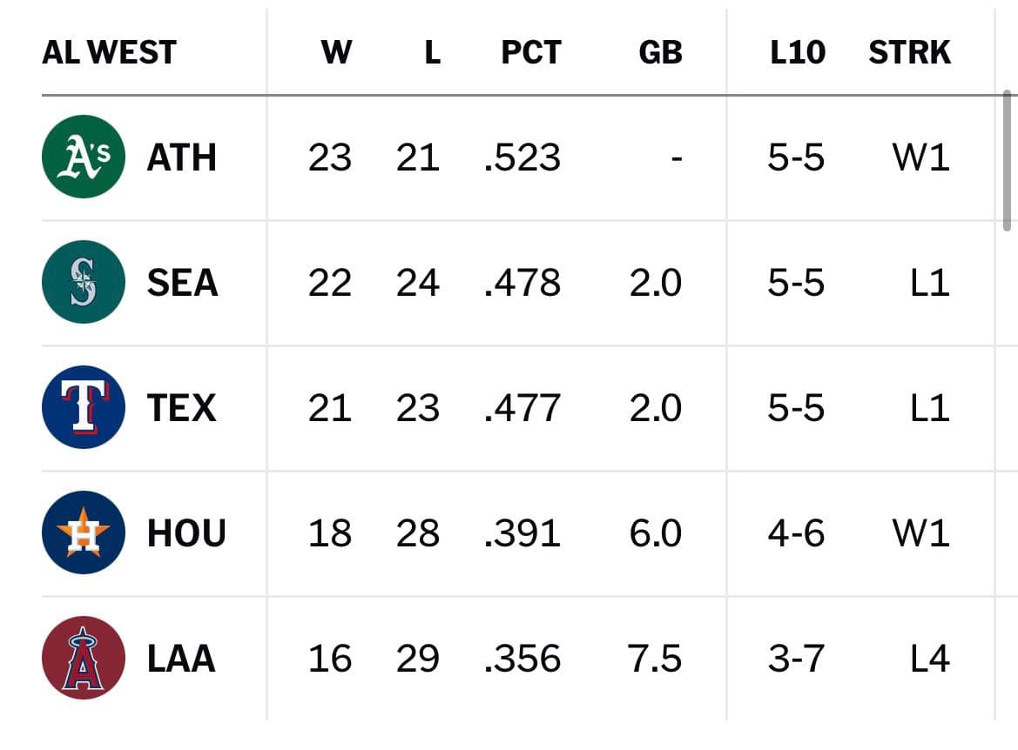Sort by the L column header
This screenshot has width=1018, height=750.
433,52
